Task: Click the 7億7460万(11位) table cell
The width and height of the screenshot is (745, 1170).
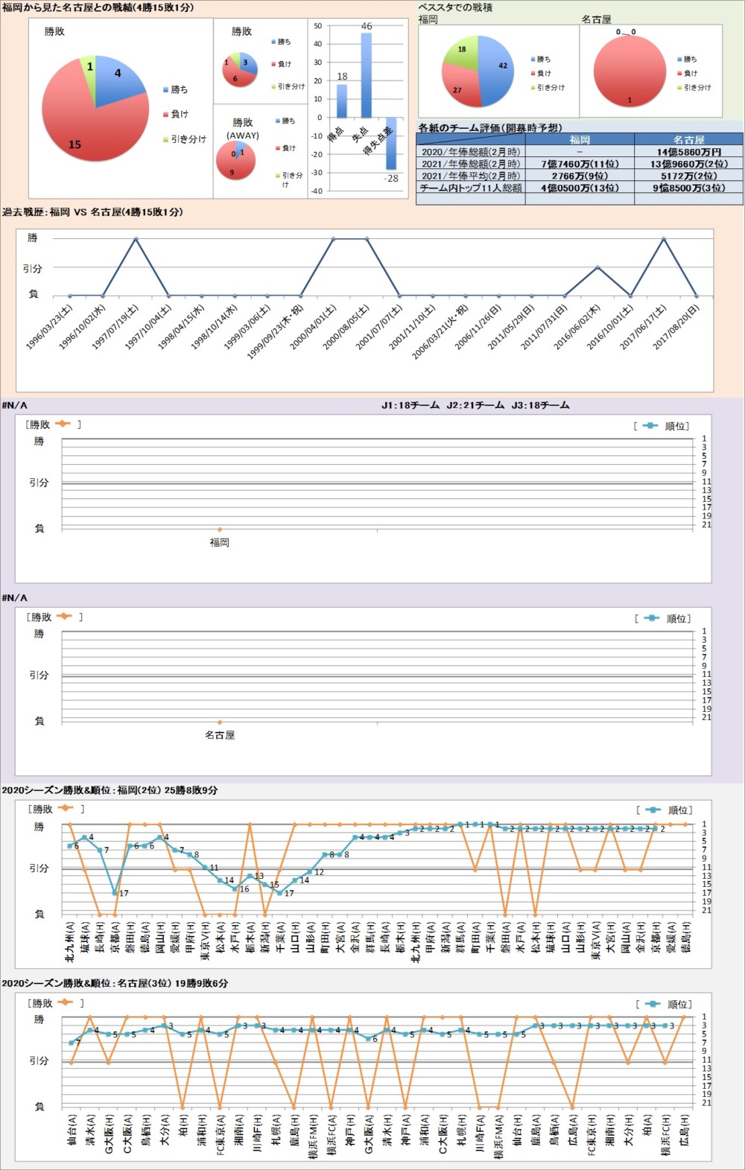Action: pos(580,164)
